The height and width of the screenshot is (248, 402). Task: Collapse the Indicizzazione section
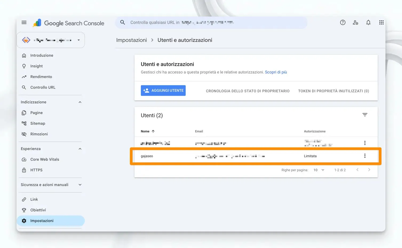pos(80,102)
